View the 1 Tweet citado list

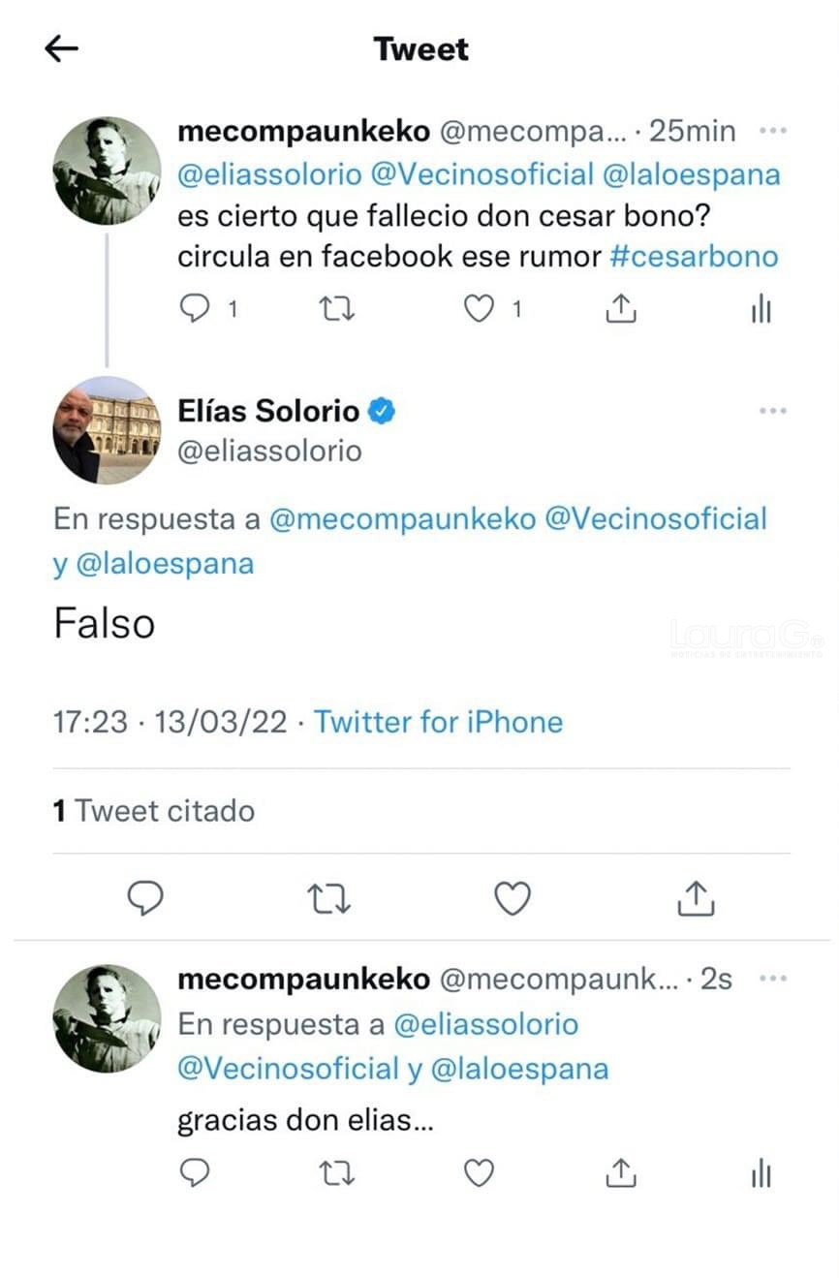pyautogui.click(x=154, y=810)
